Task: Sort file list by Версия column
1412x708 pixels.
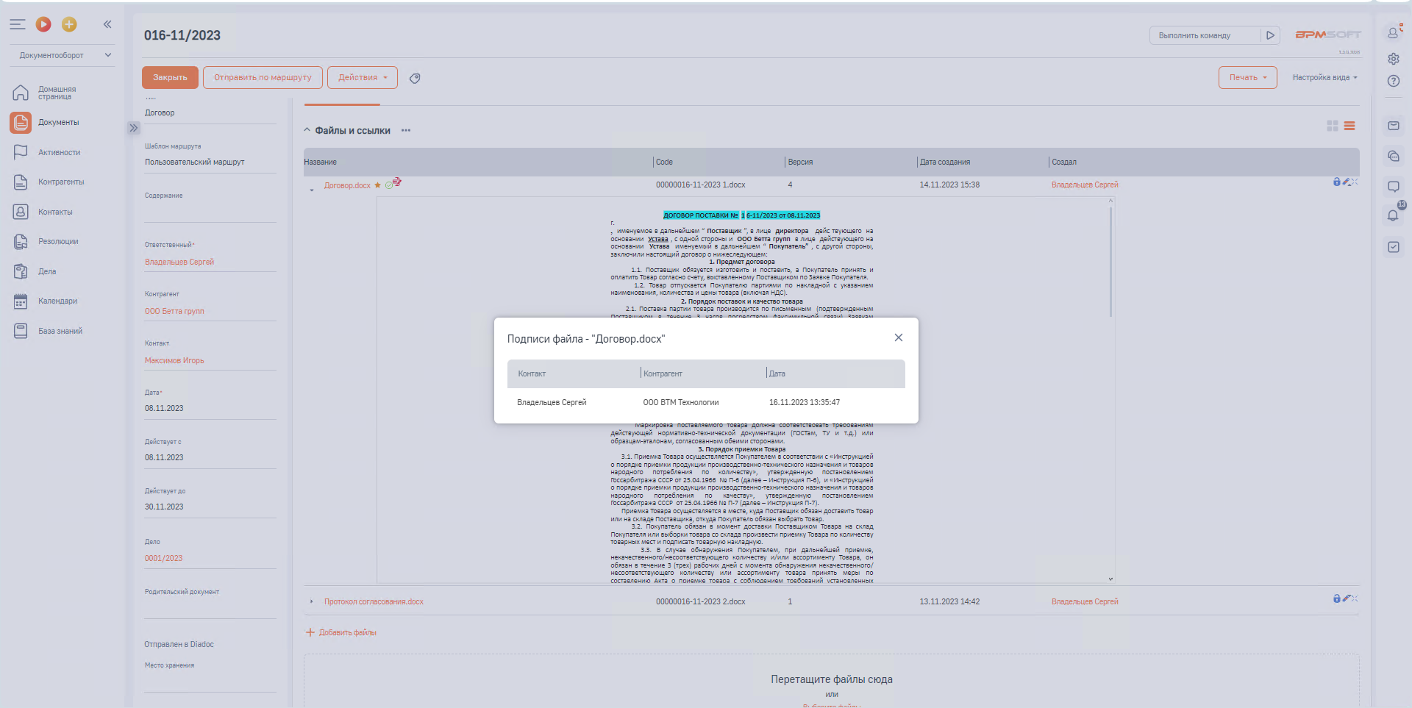Action: coord(800,162)
